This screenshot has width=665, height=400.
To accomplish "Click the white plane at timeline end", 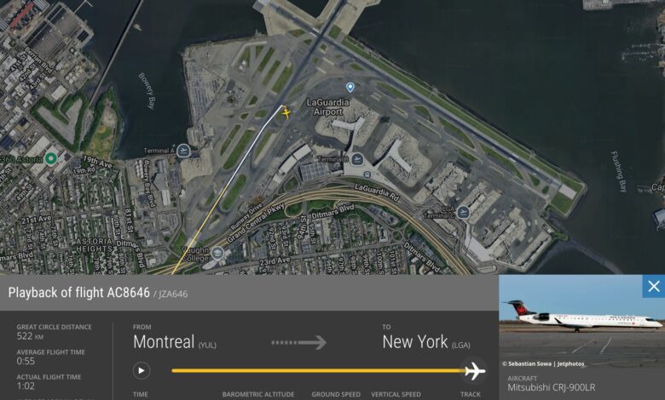I will click(x=475, y=371).
